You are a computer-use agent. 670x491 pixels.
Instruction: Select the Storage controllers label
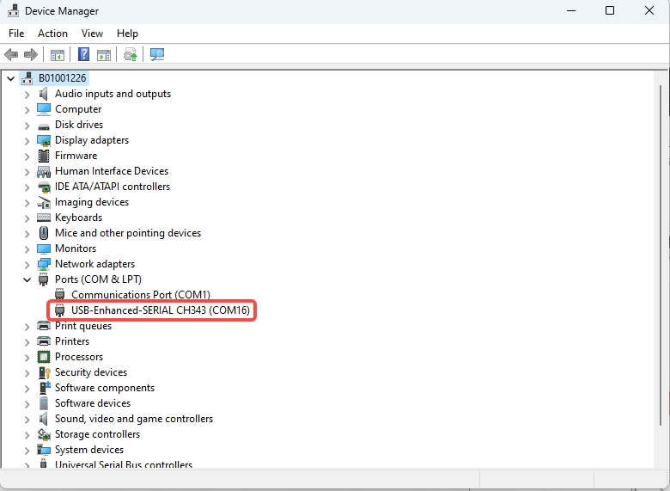(x=97, y=434)
